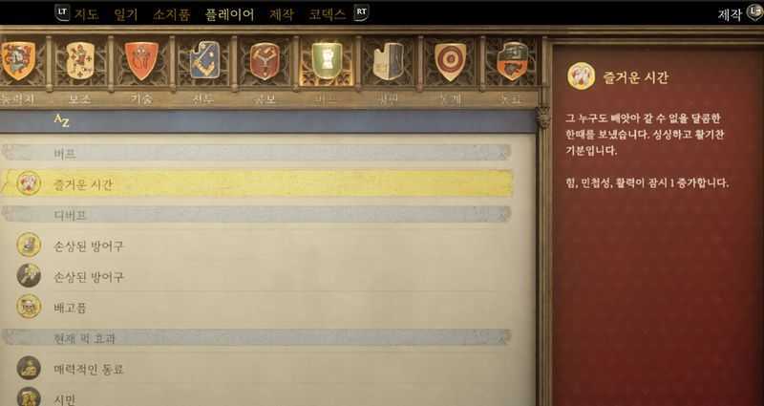The height and width of the screenshot is (406, 764).
Task: Select the red shield category icon
Action: coord(141,60)
